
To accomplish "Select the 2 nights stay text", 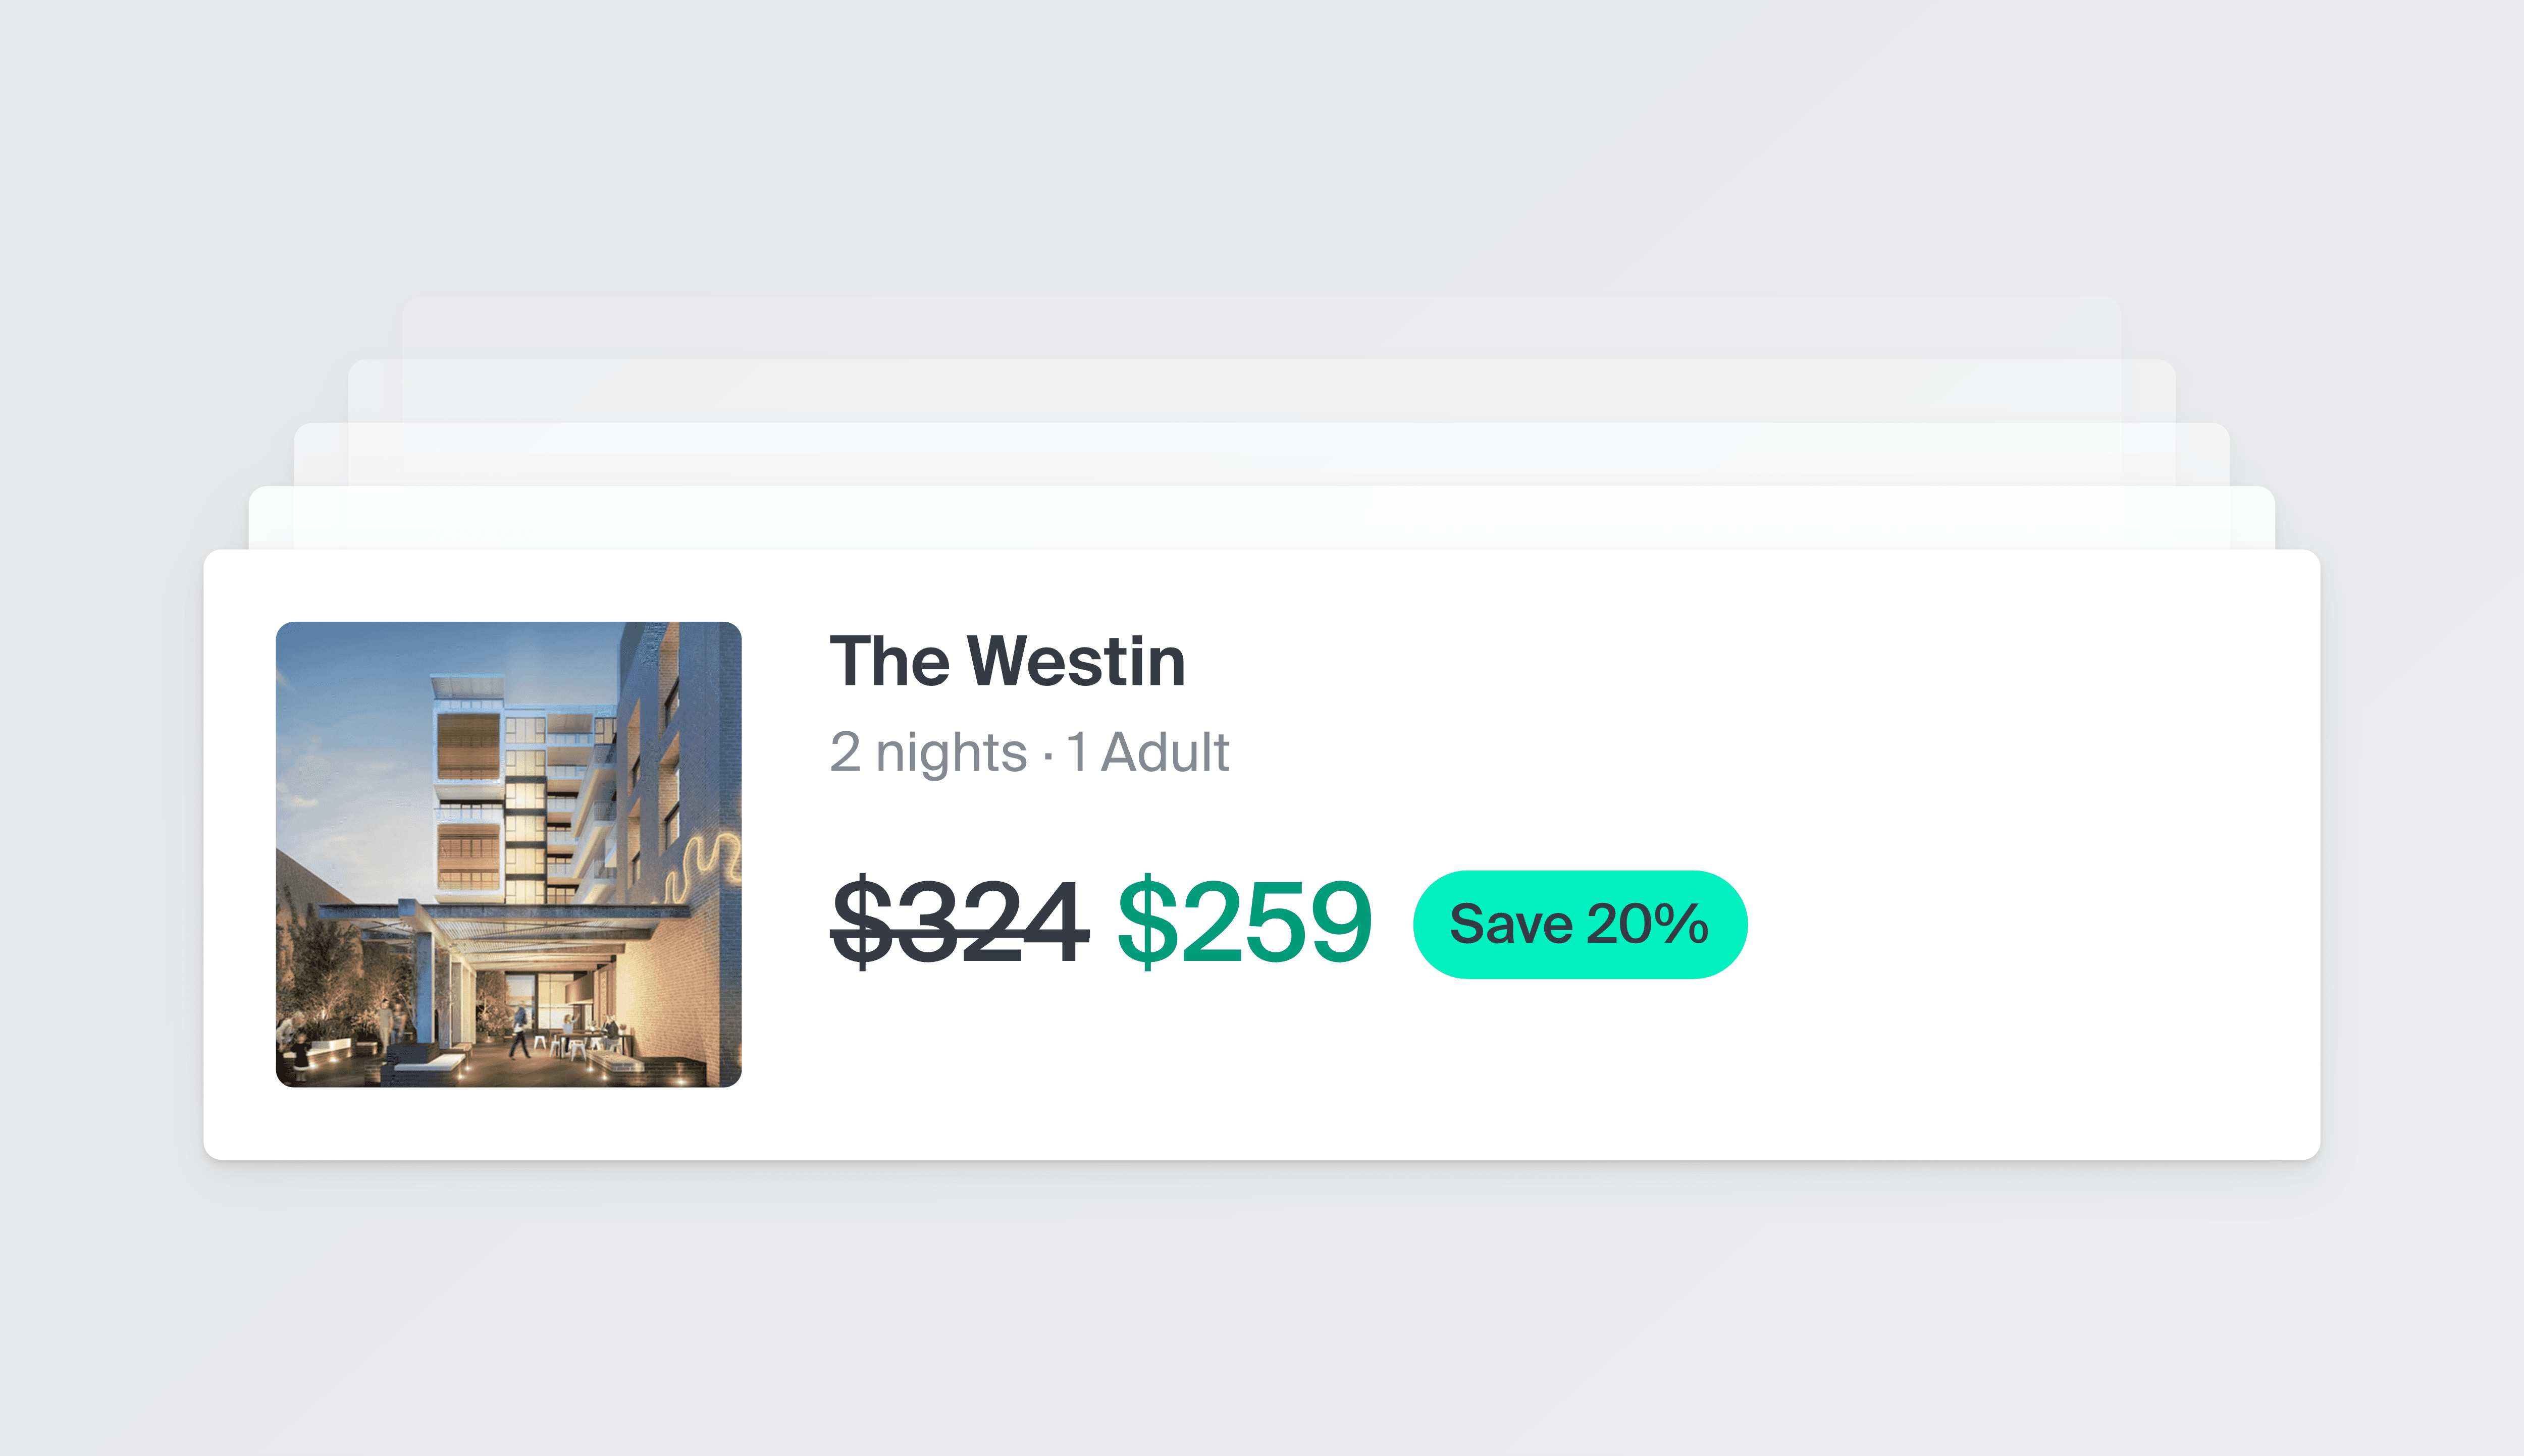I will click(x=928, y=752).
